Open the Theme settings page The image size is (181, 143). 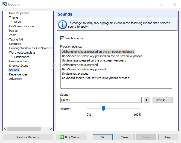pos(13,17)
